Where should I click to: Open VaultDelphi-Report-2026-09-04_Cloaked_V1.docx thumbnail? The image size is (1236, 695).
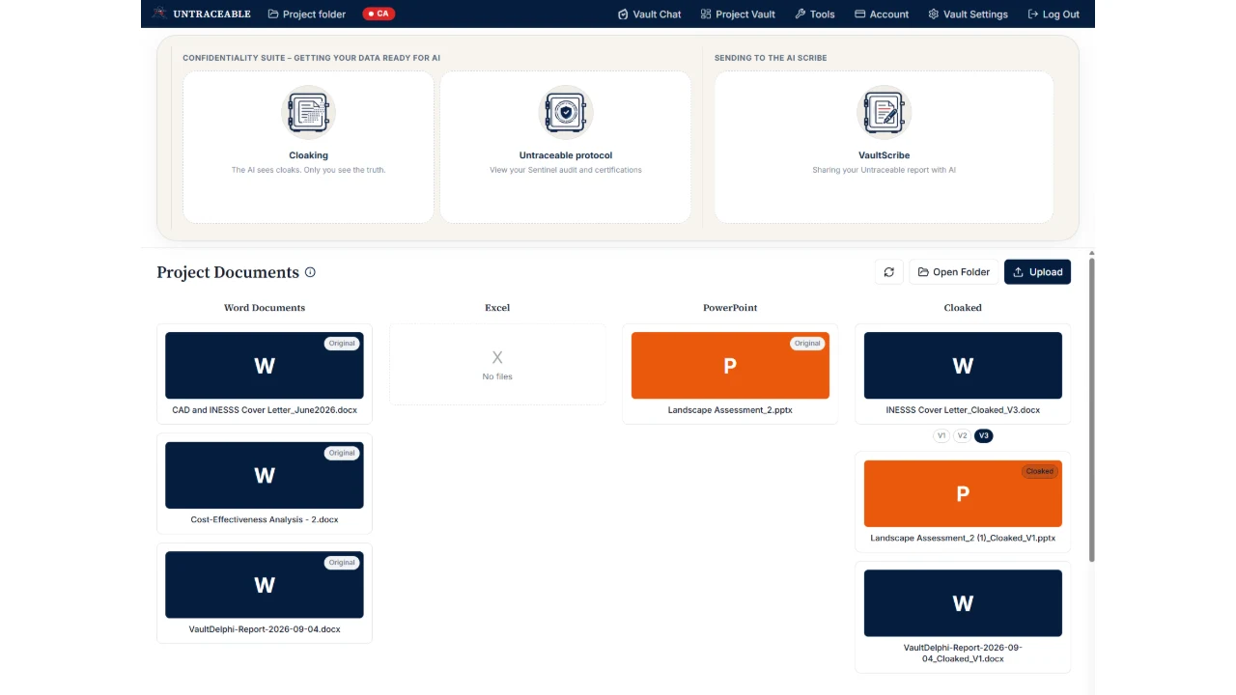(963, 603)
